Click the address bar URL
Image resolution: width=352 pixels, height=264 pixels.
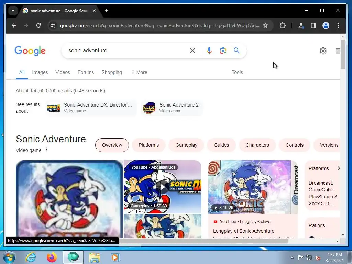pyautogui.click(x=159, y=25)
